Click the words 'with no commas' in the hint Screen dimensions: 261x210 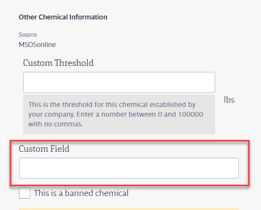pos(56,124)
